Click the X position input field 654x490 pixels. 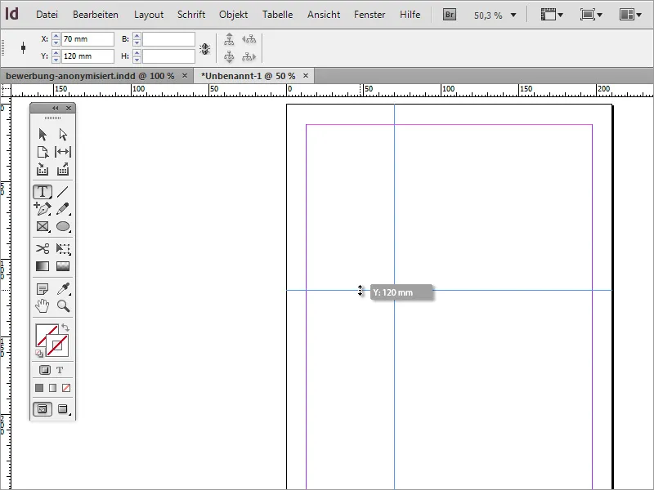(88, 39)
